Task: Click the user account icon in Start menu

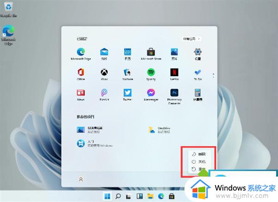Action: [81, 179]
